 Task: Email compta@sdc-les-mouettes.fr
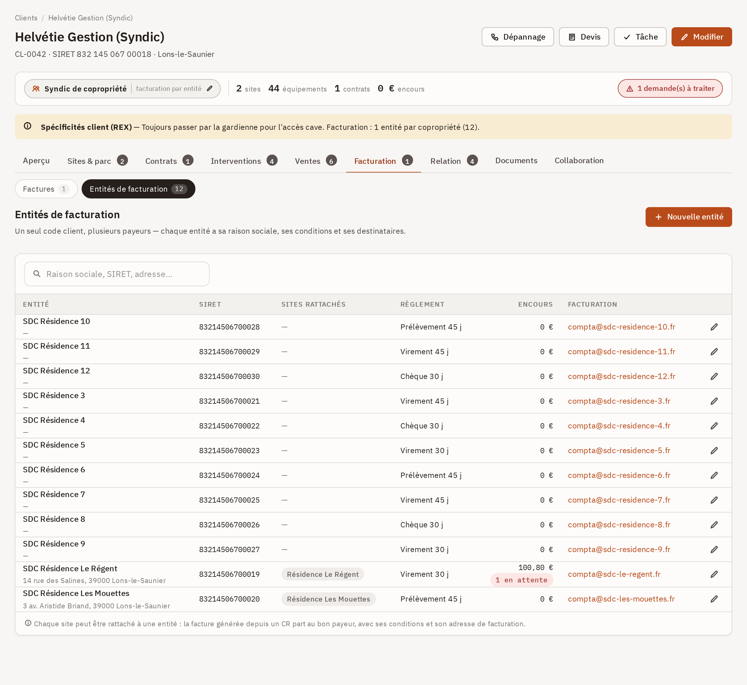[x=621, y=599]
